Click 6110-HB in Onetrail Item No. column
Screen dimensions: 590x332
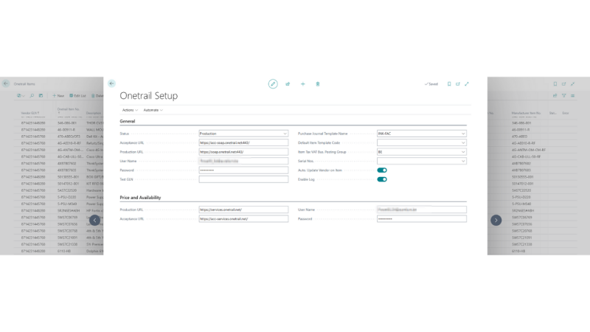(x=64, y=251)
